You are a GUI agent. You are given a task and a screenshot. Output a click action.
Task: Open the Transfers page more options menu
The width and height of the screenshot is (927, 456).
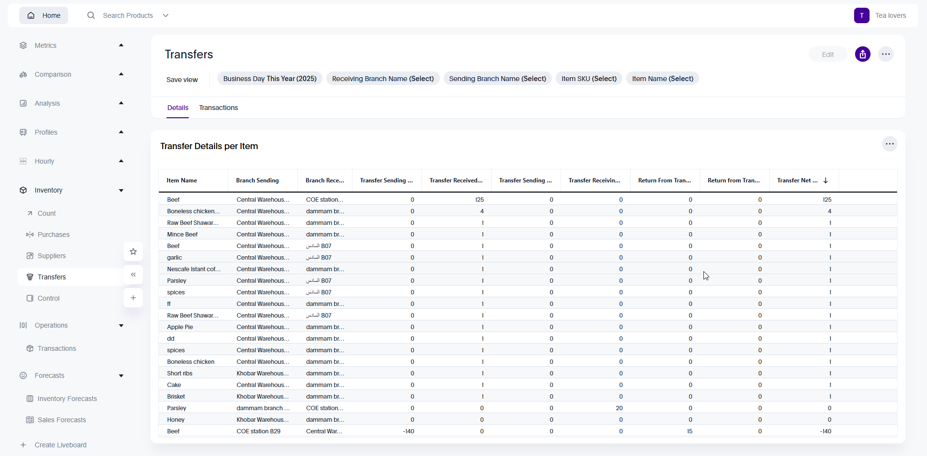(885, 55)
